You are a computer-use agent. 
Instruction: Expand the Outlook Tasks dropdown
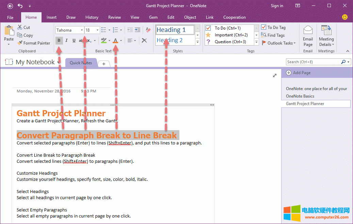[x=278, y=43]
